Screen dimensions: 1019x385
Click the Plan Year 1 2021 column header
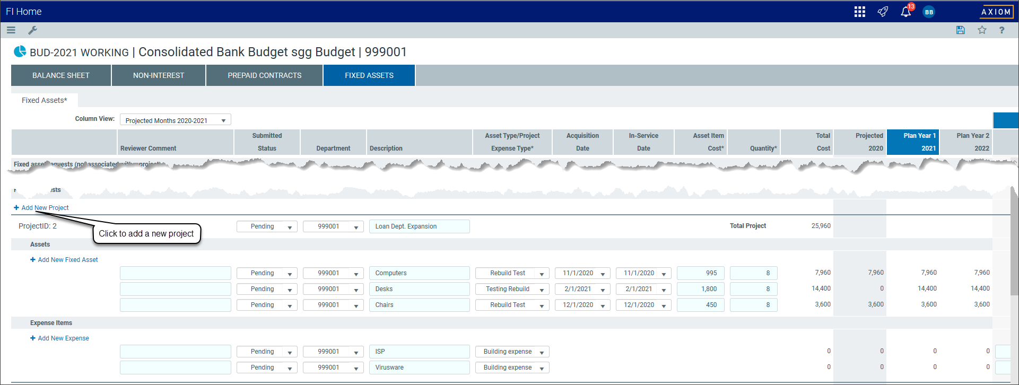913,142
